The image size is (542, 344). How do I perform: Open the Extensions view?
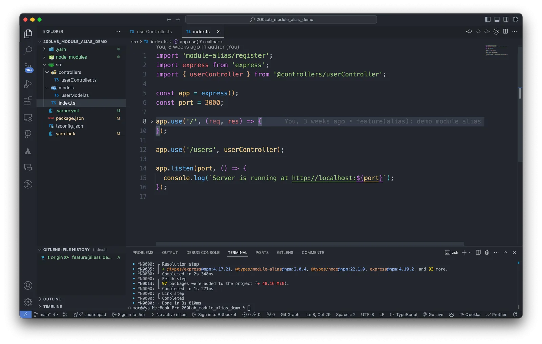tap(28, 101)
